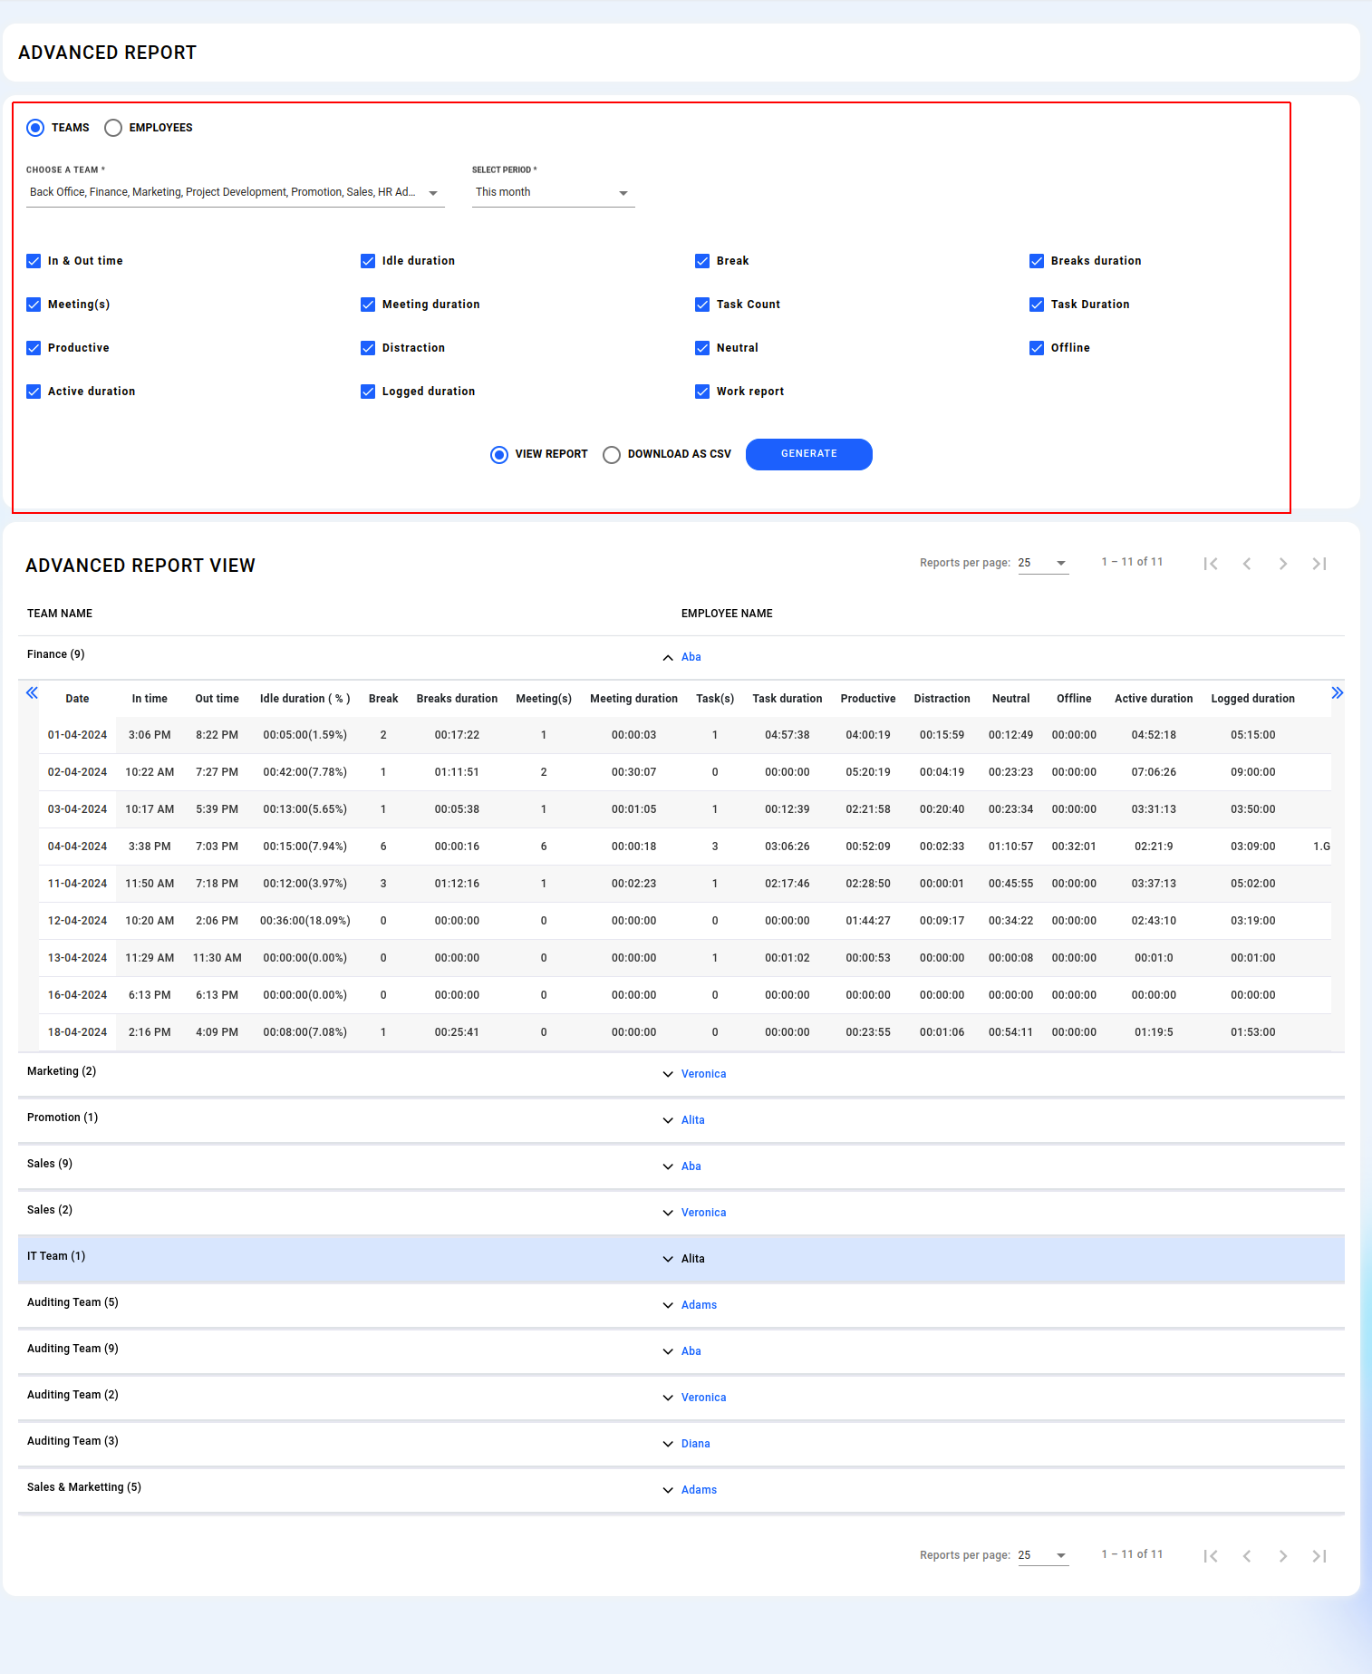Select the Employees radio button
Screen dimensions: 1372x1674
click(x=113, y=128)
